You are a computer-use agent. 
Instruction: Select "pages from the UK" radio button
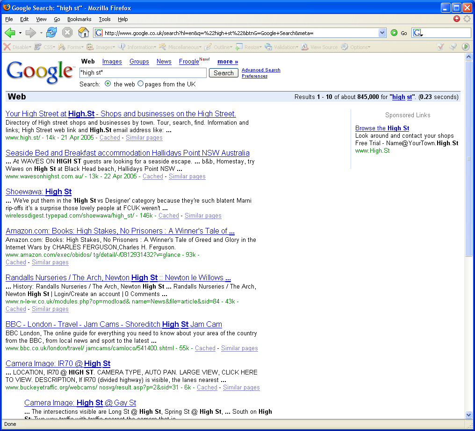(140, 84)
